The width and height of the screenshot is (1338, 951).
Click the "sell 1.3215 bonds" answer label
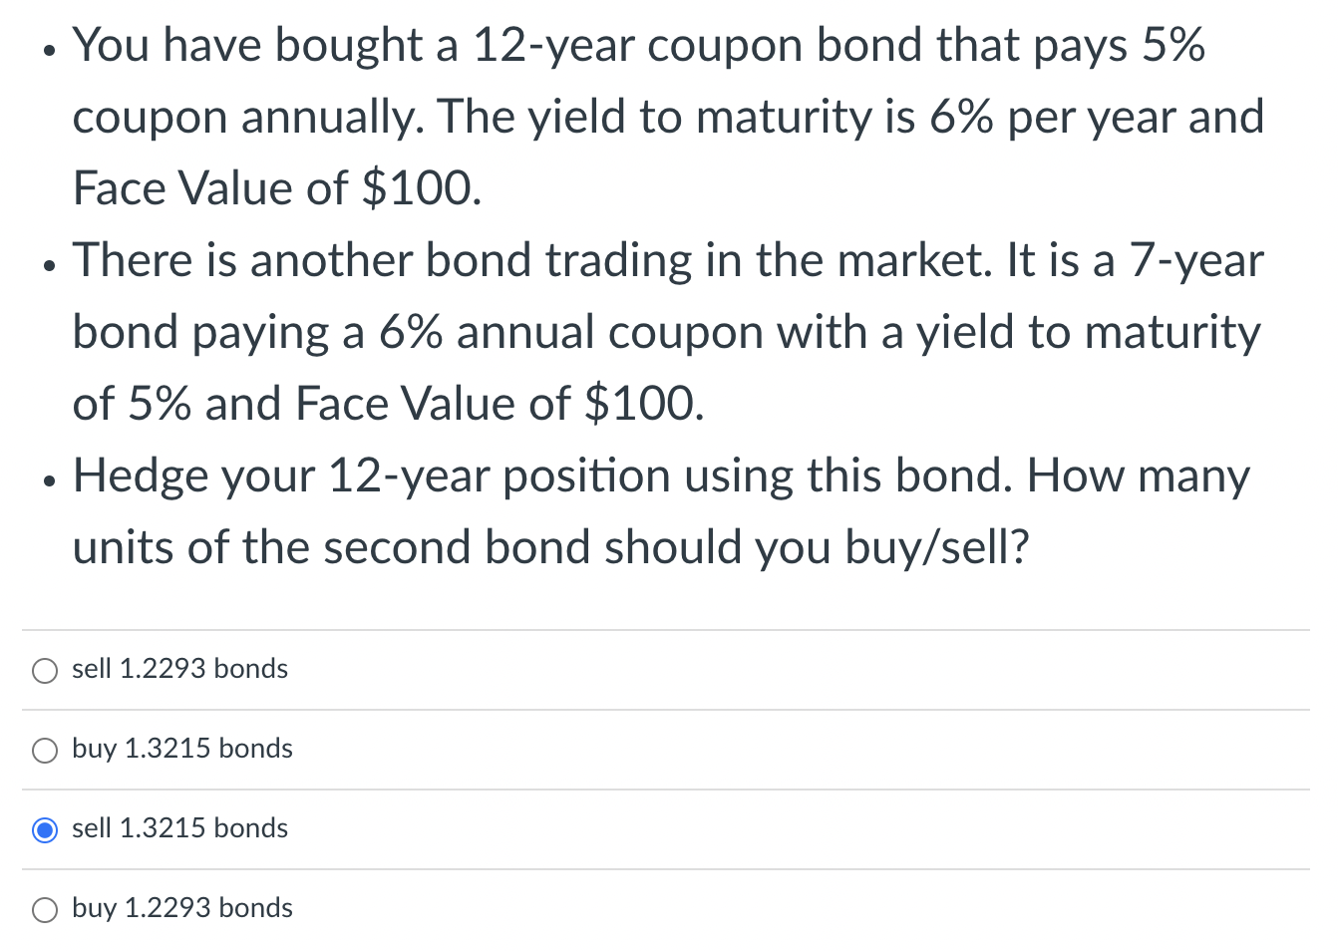click(179, 828)
